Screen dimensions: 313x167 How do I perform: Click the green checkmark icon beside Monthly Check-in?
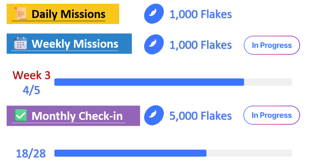point(20,115)
